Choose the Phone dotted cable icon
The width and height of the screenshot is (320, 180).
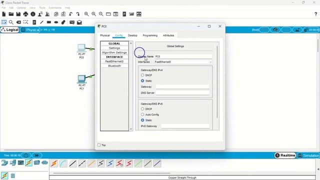click(x=101, y=163)
